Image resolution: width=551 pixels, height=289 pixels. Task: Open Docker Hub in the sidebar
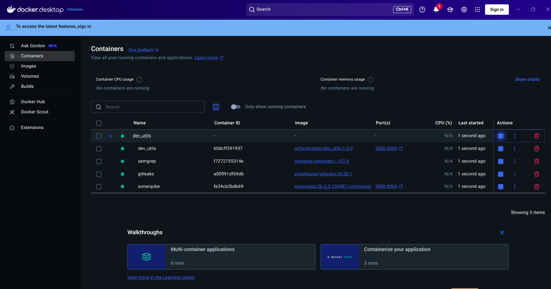40,102
